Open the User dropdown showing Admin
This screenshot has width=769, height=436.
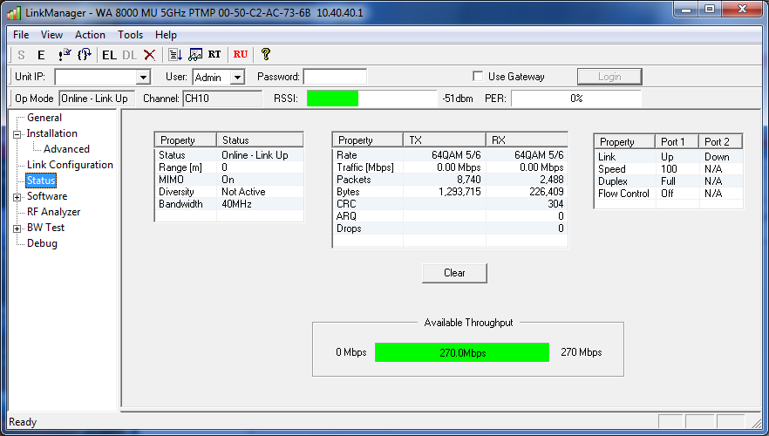click(x=237, y=78)
